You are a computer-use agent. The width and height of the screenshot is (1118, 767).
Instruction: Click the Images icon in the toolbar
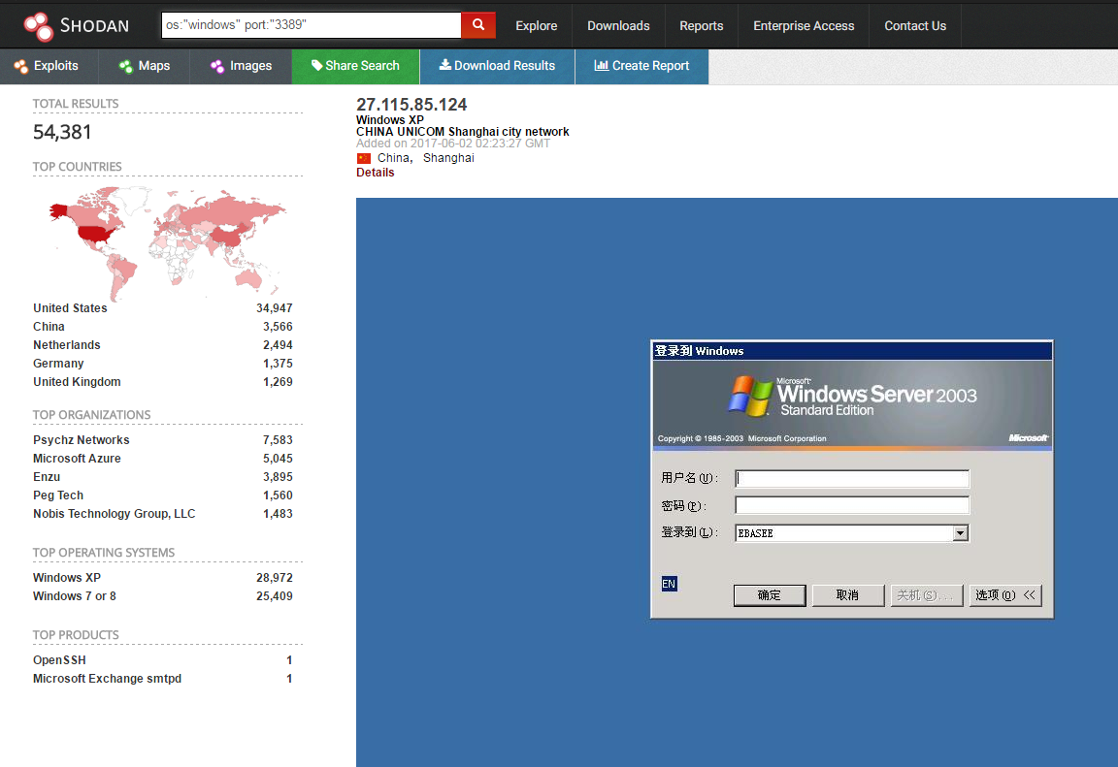pyautogui.click(x=216, y=66)
